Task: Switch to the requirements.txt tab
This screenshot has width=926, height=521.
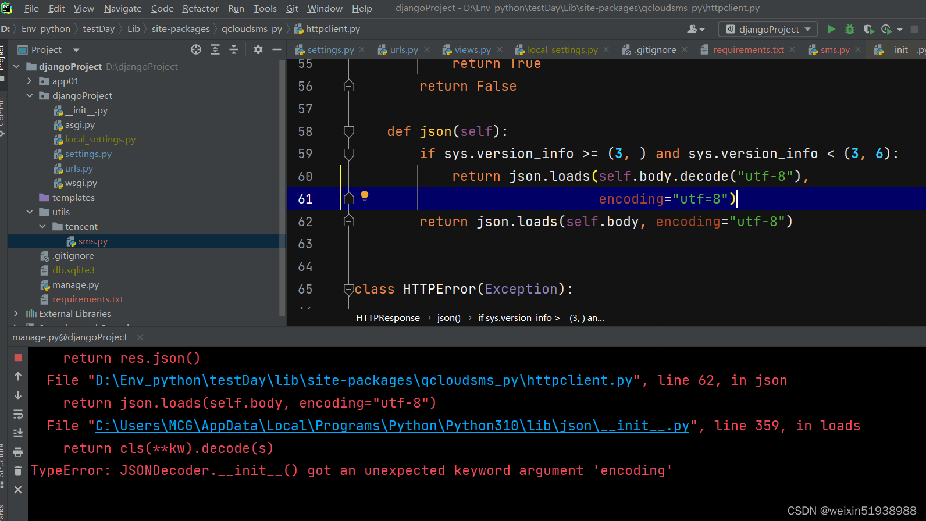Action: tap(748, 50)
